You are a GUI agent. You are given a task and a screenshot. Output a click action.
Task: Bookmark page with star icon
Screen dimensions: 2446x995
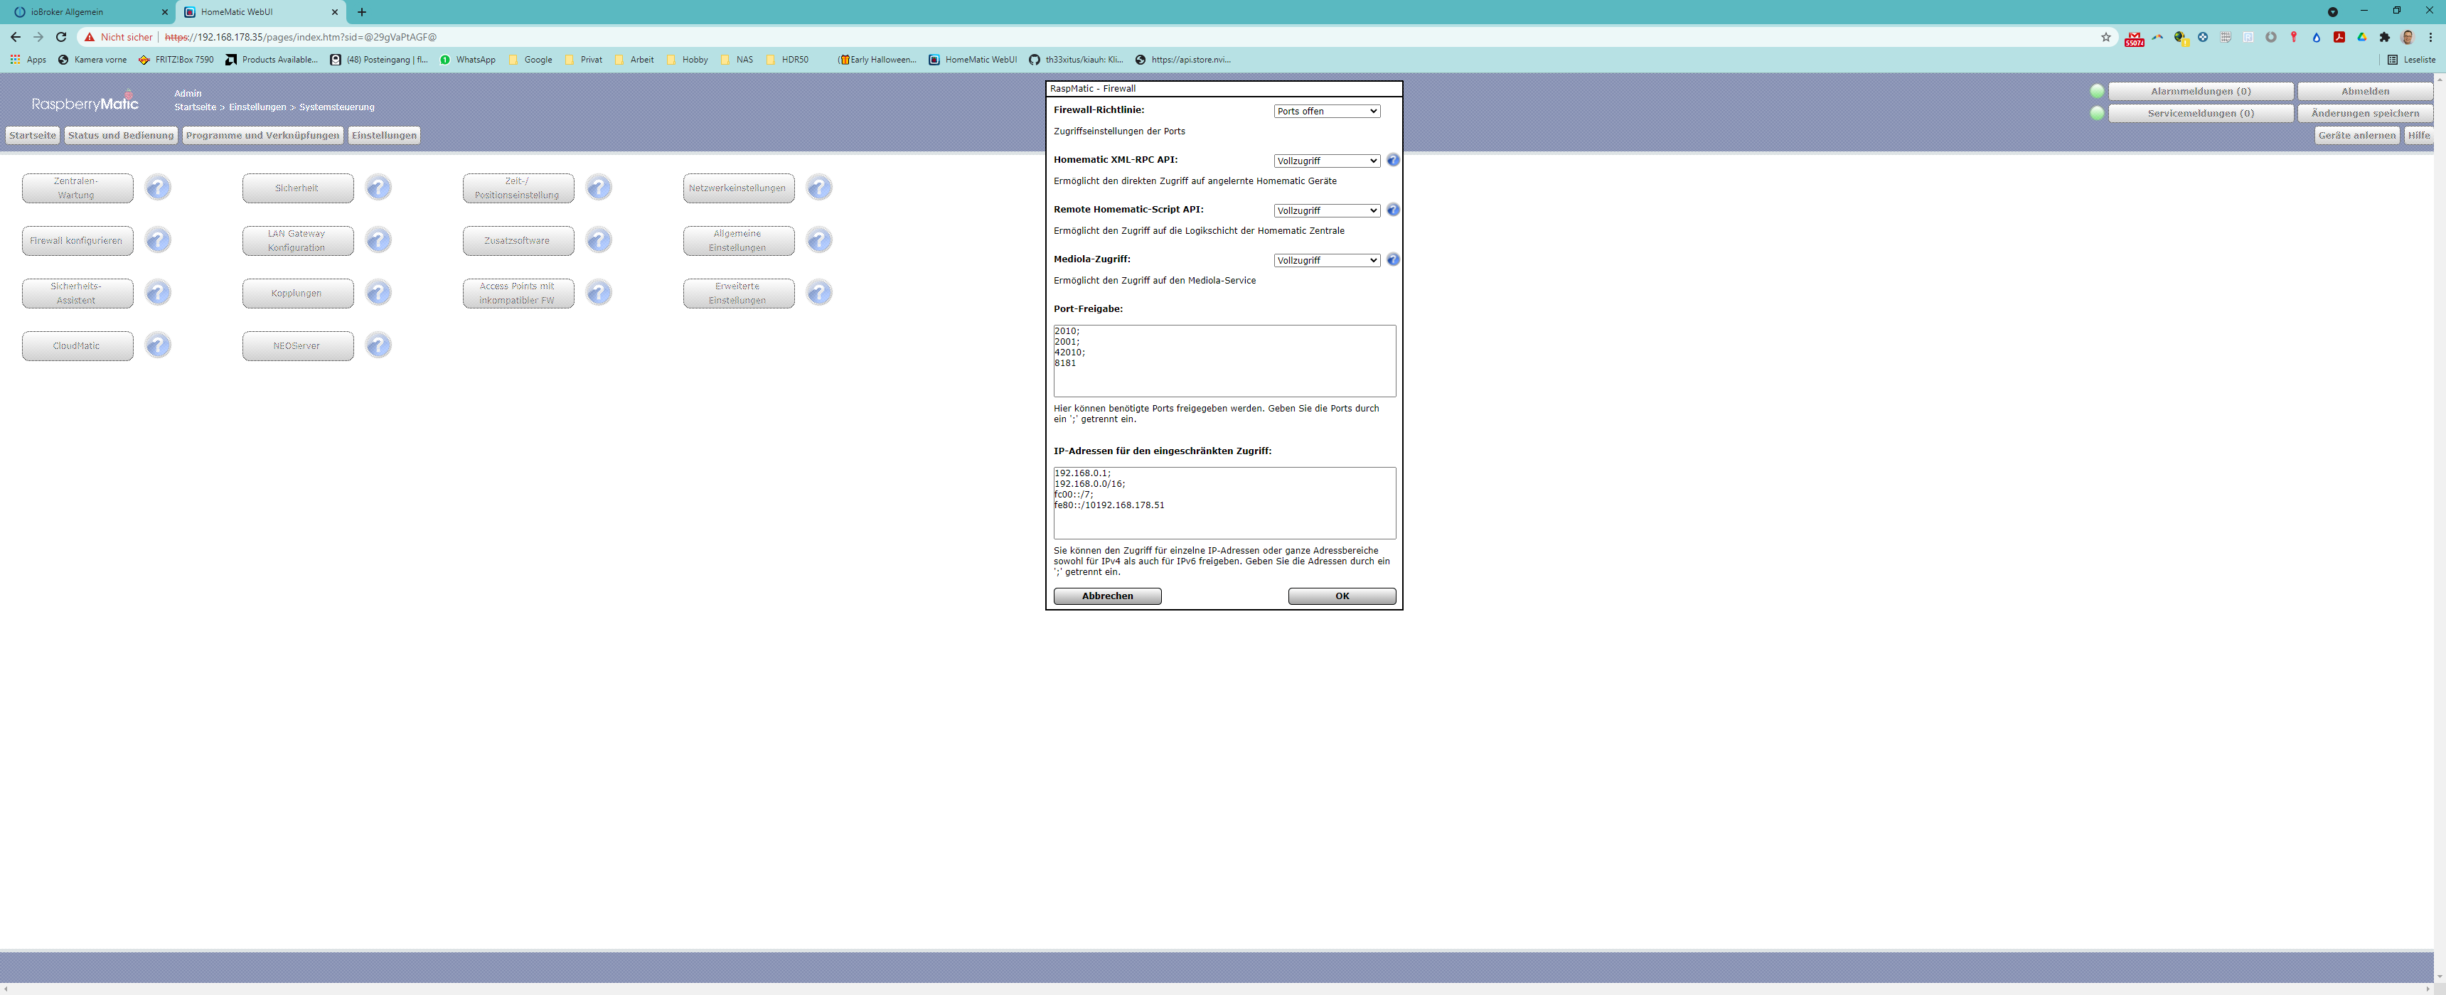tap(2106, 37)
